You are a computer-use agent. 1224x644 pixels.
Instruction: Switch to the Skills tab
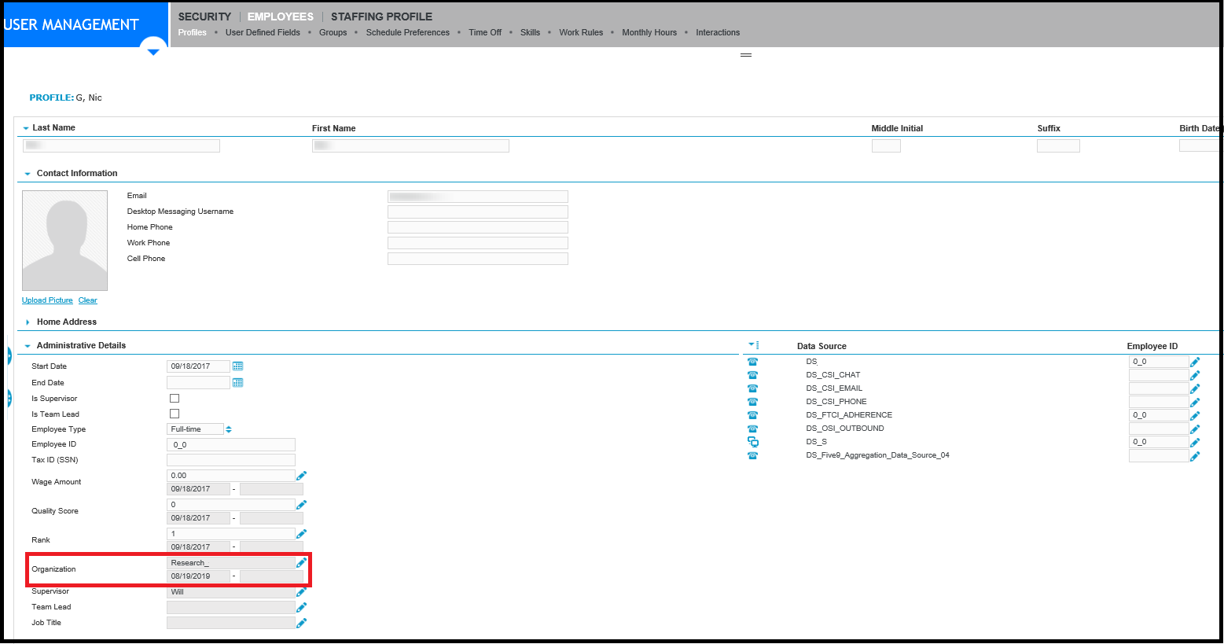(530, 32)
